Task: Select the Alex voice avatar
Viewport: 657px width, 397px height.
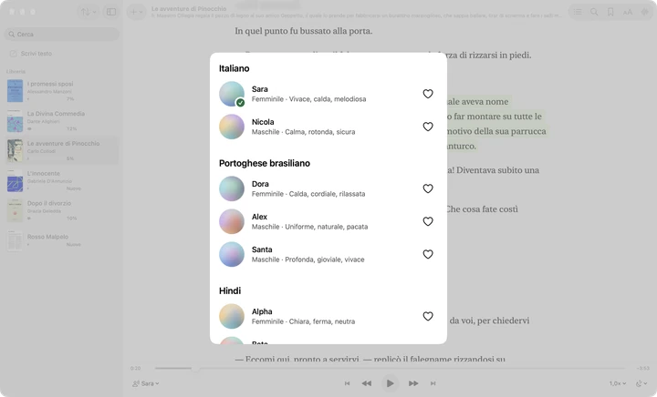Action: click(232, 221)
